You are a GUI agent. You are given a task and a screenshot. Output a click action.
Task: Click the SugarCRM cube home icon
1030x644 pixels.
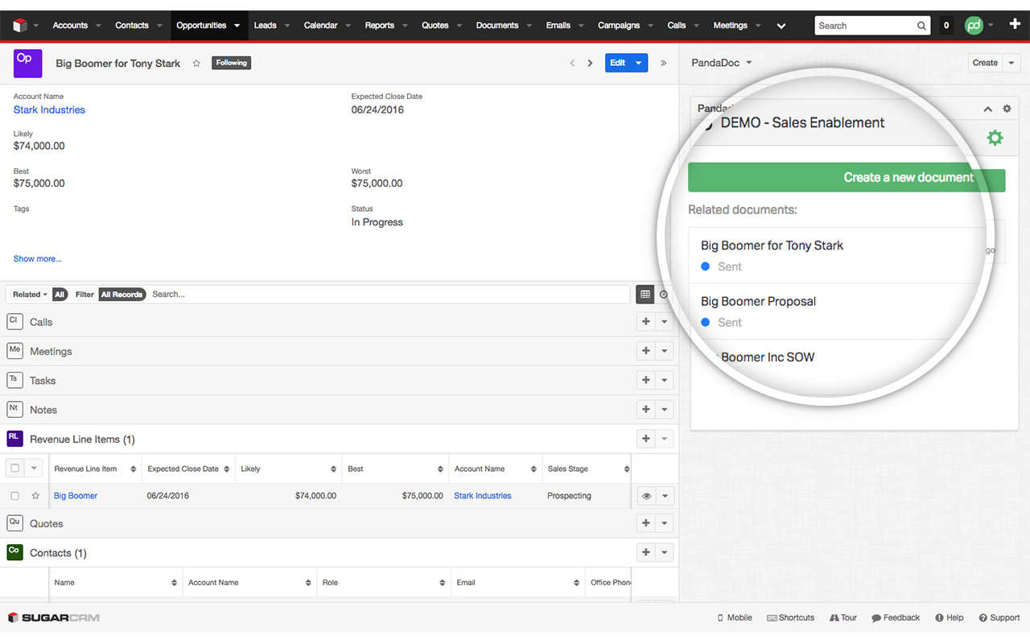point(20,26)
